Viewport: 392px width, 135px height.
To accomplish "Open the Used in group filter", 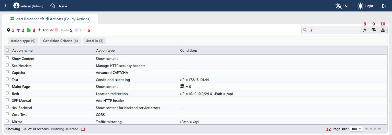I will [x=94, y=41].
